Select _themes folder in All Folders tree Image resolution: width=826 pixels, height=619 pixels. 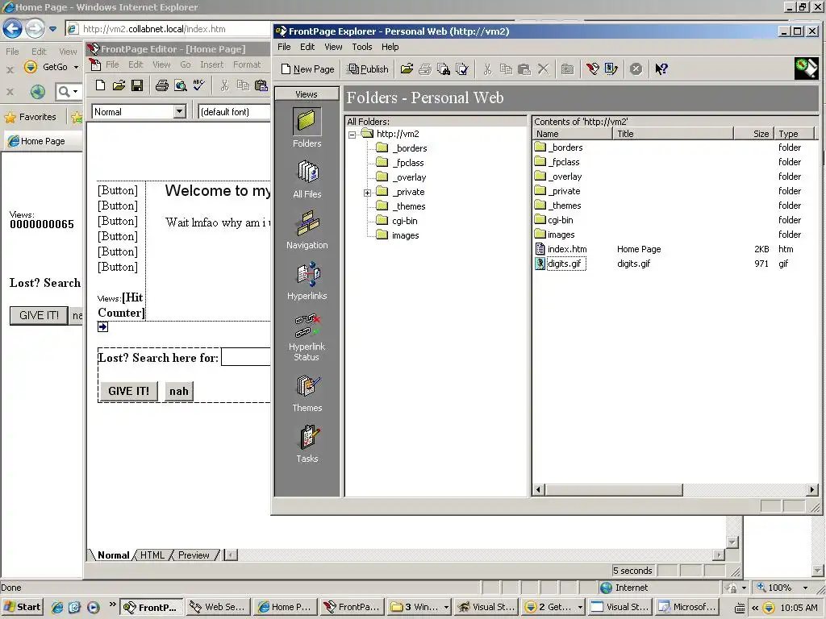click(x=408, y=206)
